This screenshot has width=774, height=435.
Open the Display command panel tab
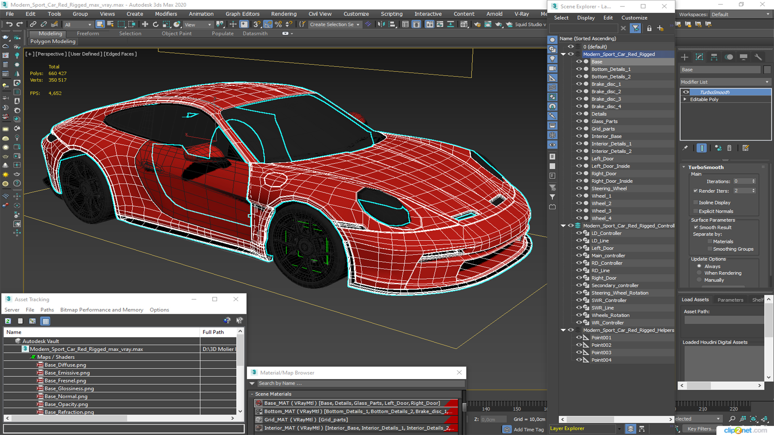click(744, 57)
